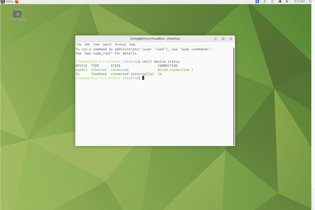Open the terminal Edit menu
The height and width of the screenshot is (210, 315).
[x=87, y=44]
